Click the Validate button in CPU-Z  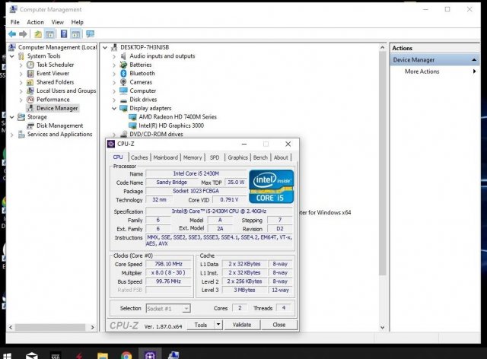click(242, 325)
